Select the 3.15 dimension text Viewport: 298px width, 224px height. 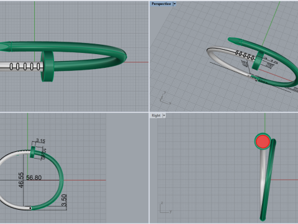[x=40, y=141]
